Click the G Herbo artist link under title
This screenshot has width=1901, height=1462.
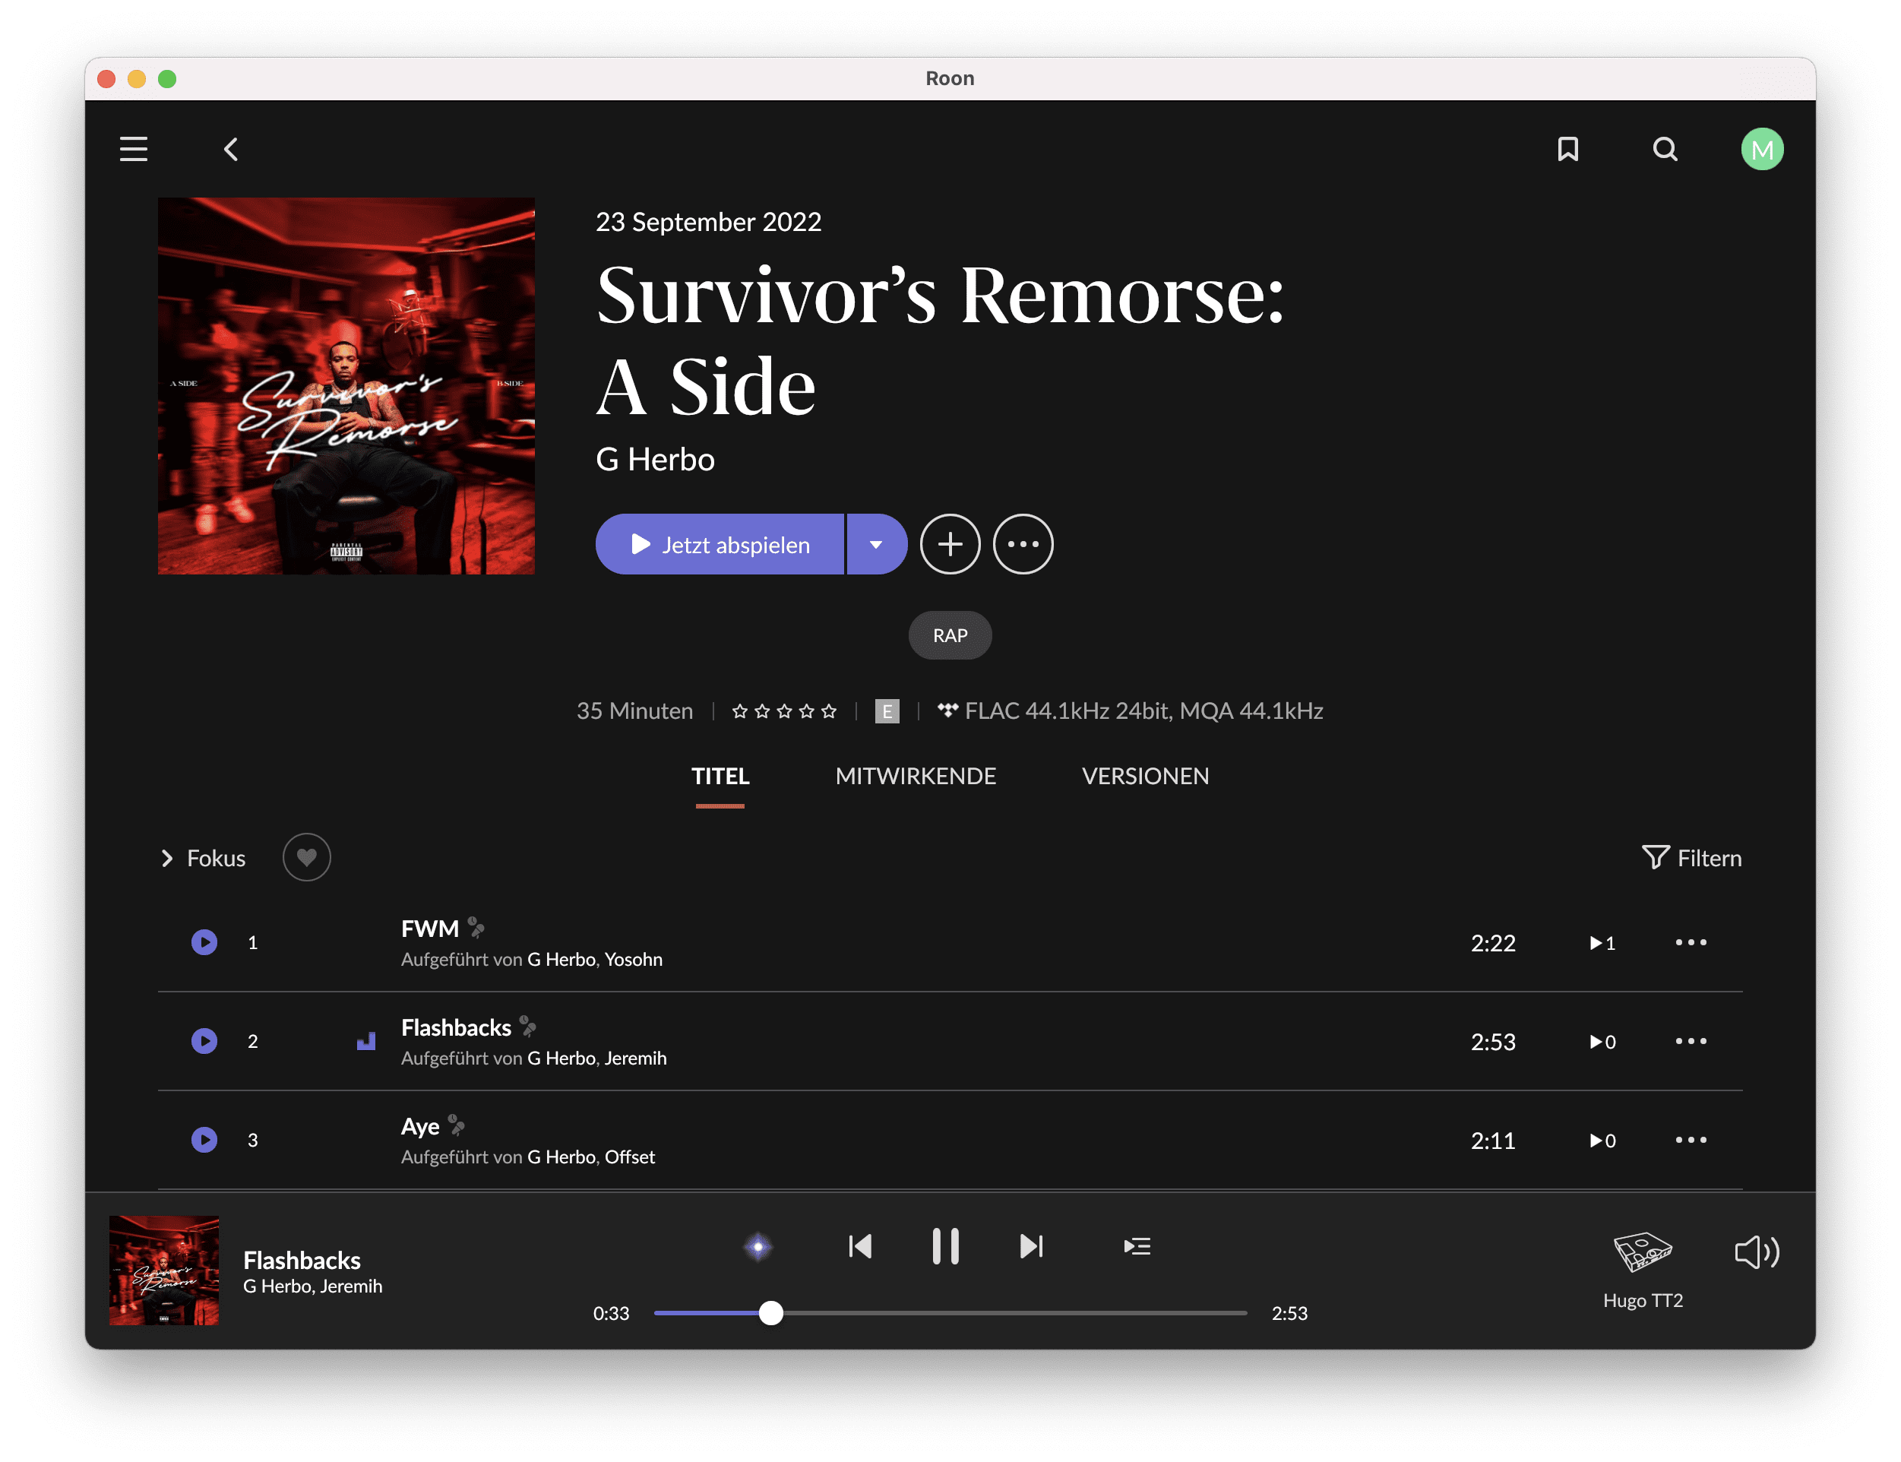pyautogui.click(x=654, y=460)
